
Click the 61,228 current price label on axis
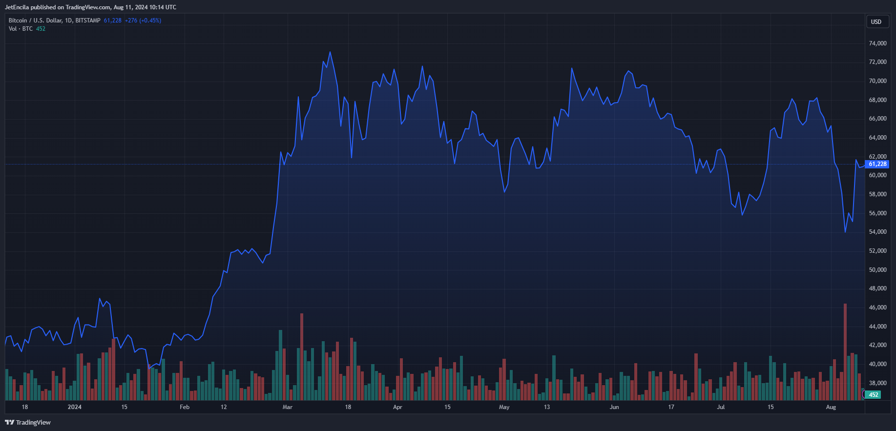[x=877, y=164]
